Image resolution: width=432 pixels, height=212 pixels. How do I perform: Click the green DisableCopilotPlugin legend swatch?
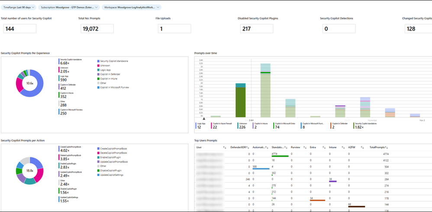tap(98, 171)
